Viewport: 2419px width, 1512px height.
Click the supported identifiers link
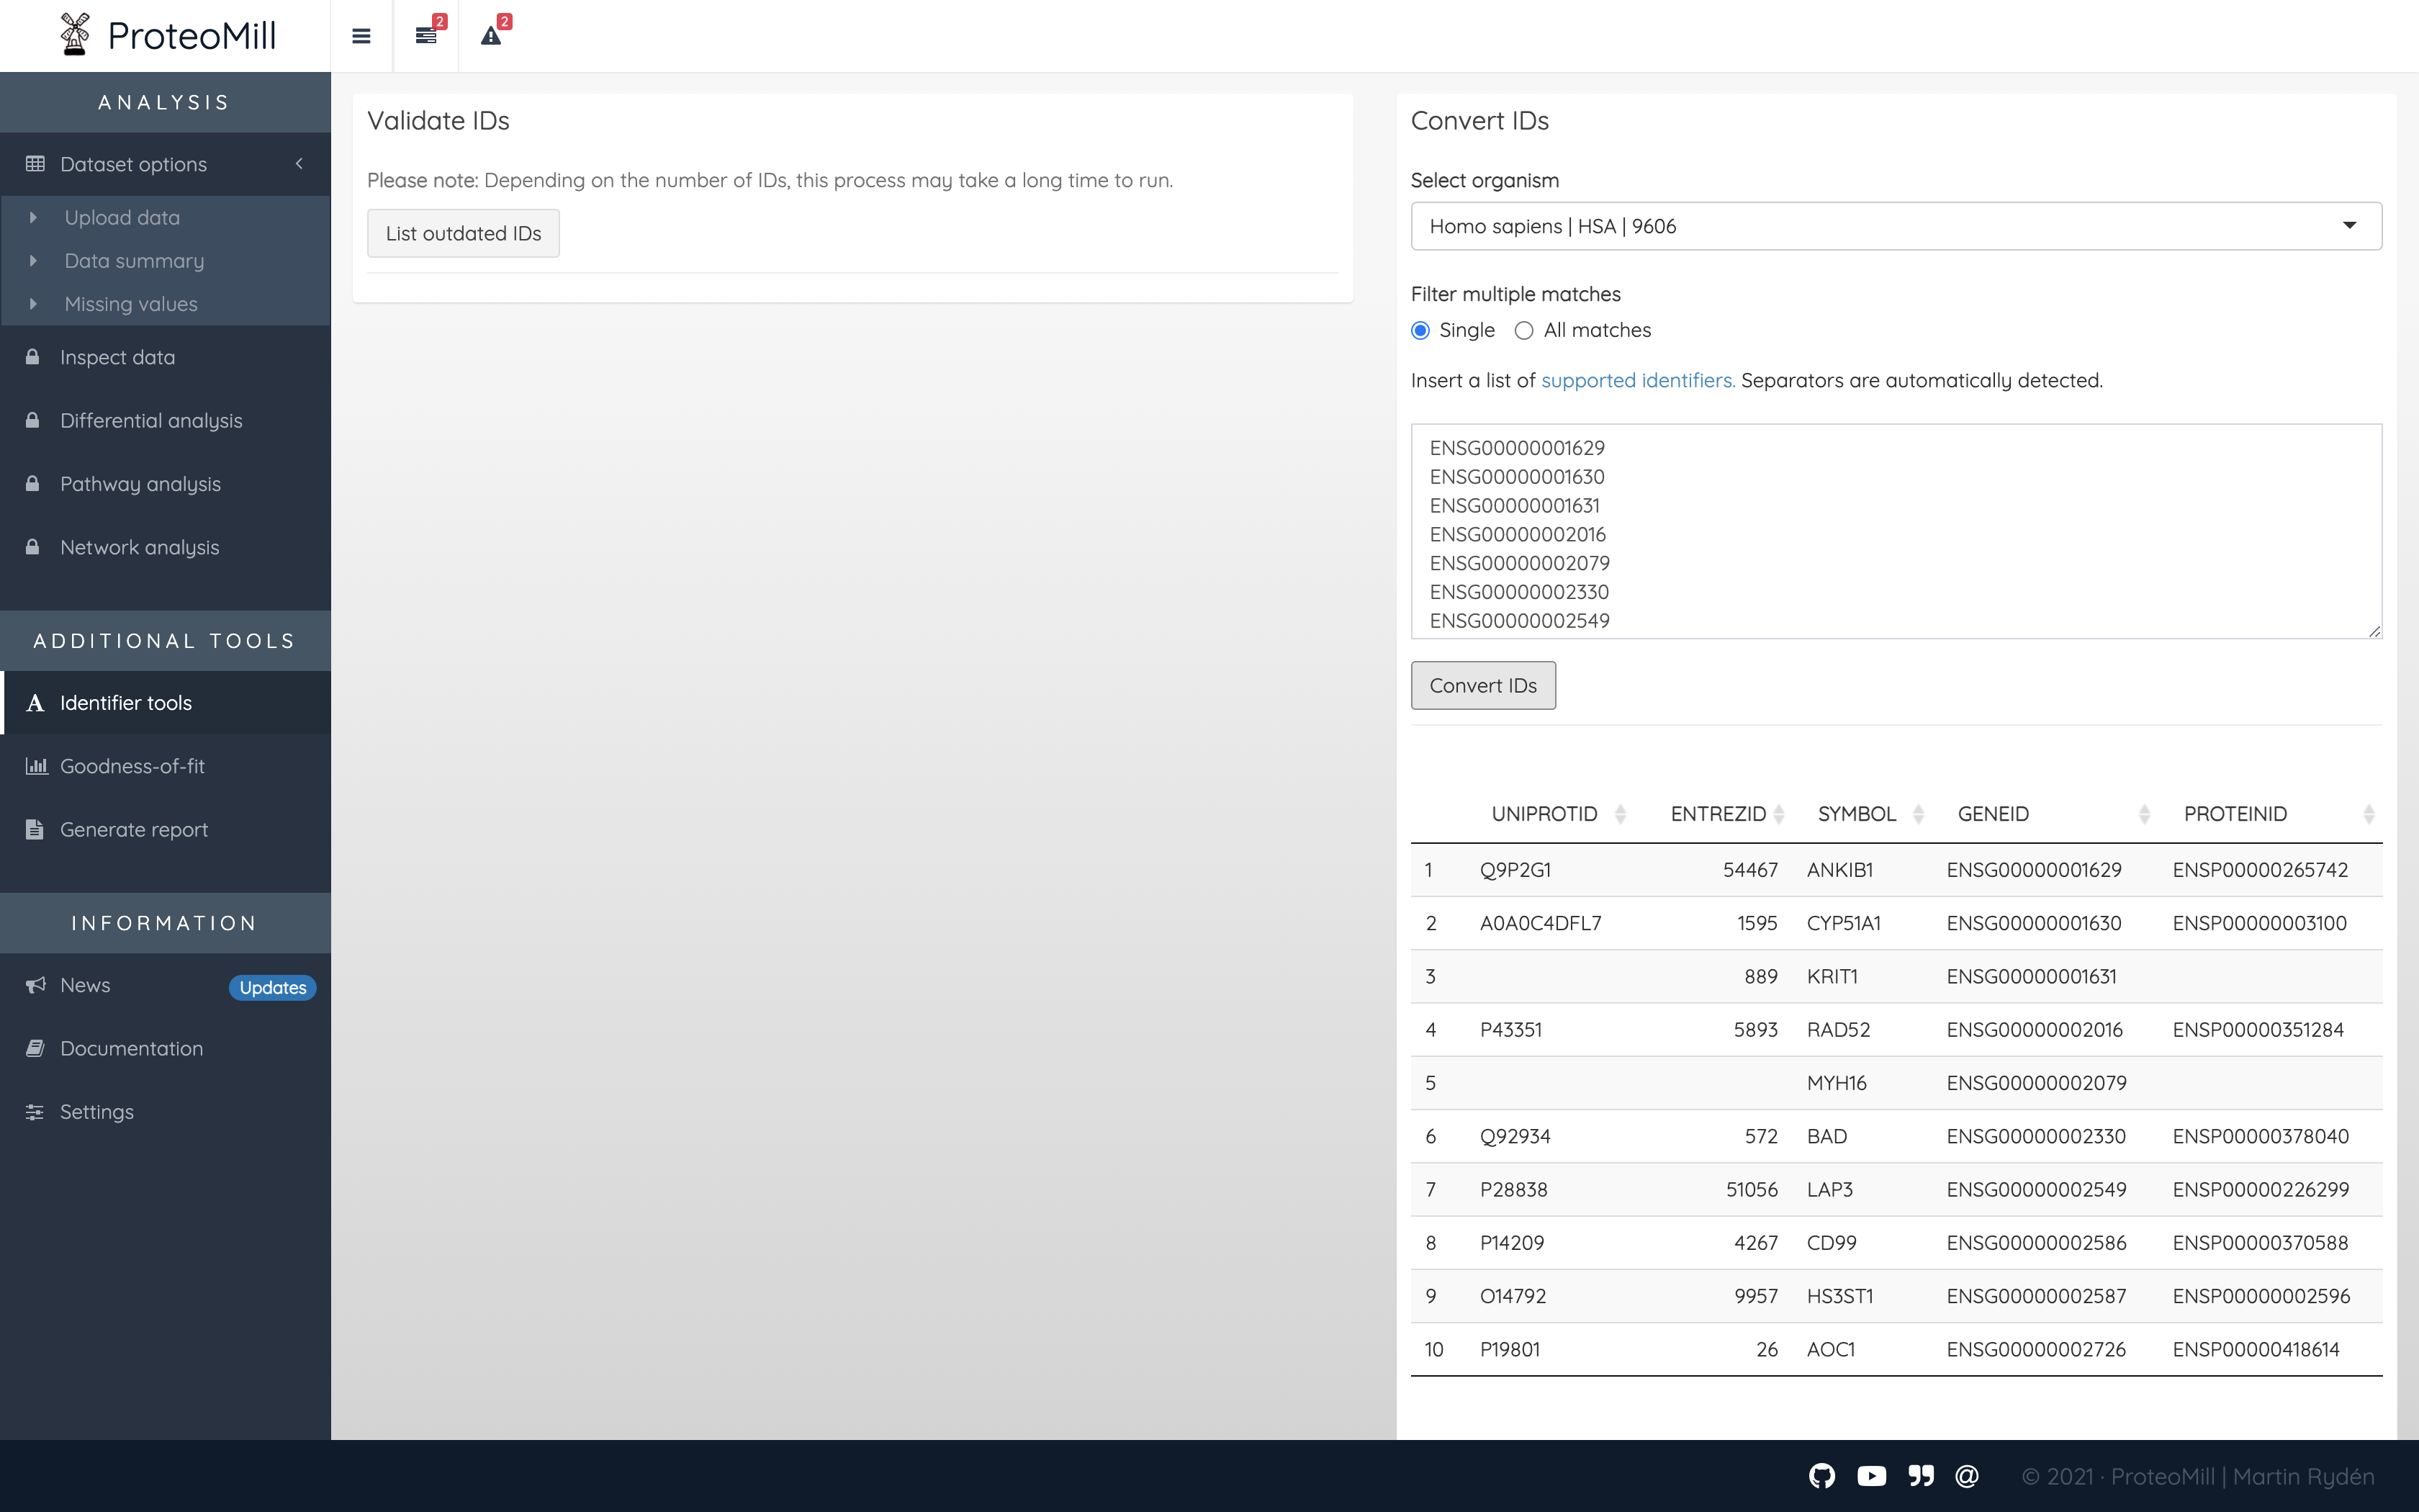coord(1637,380)
